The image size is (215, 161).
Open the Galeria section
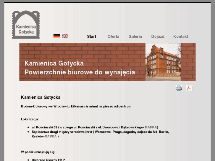pyautogui.click(x=135, y=37)
